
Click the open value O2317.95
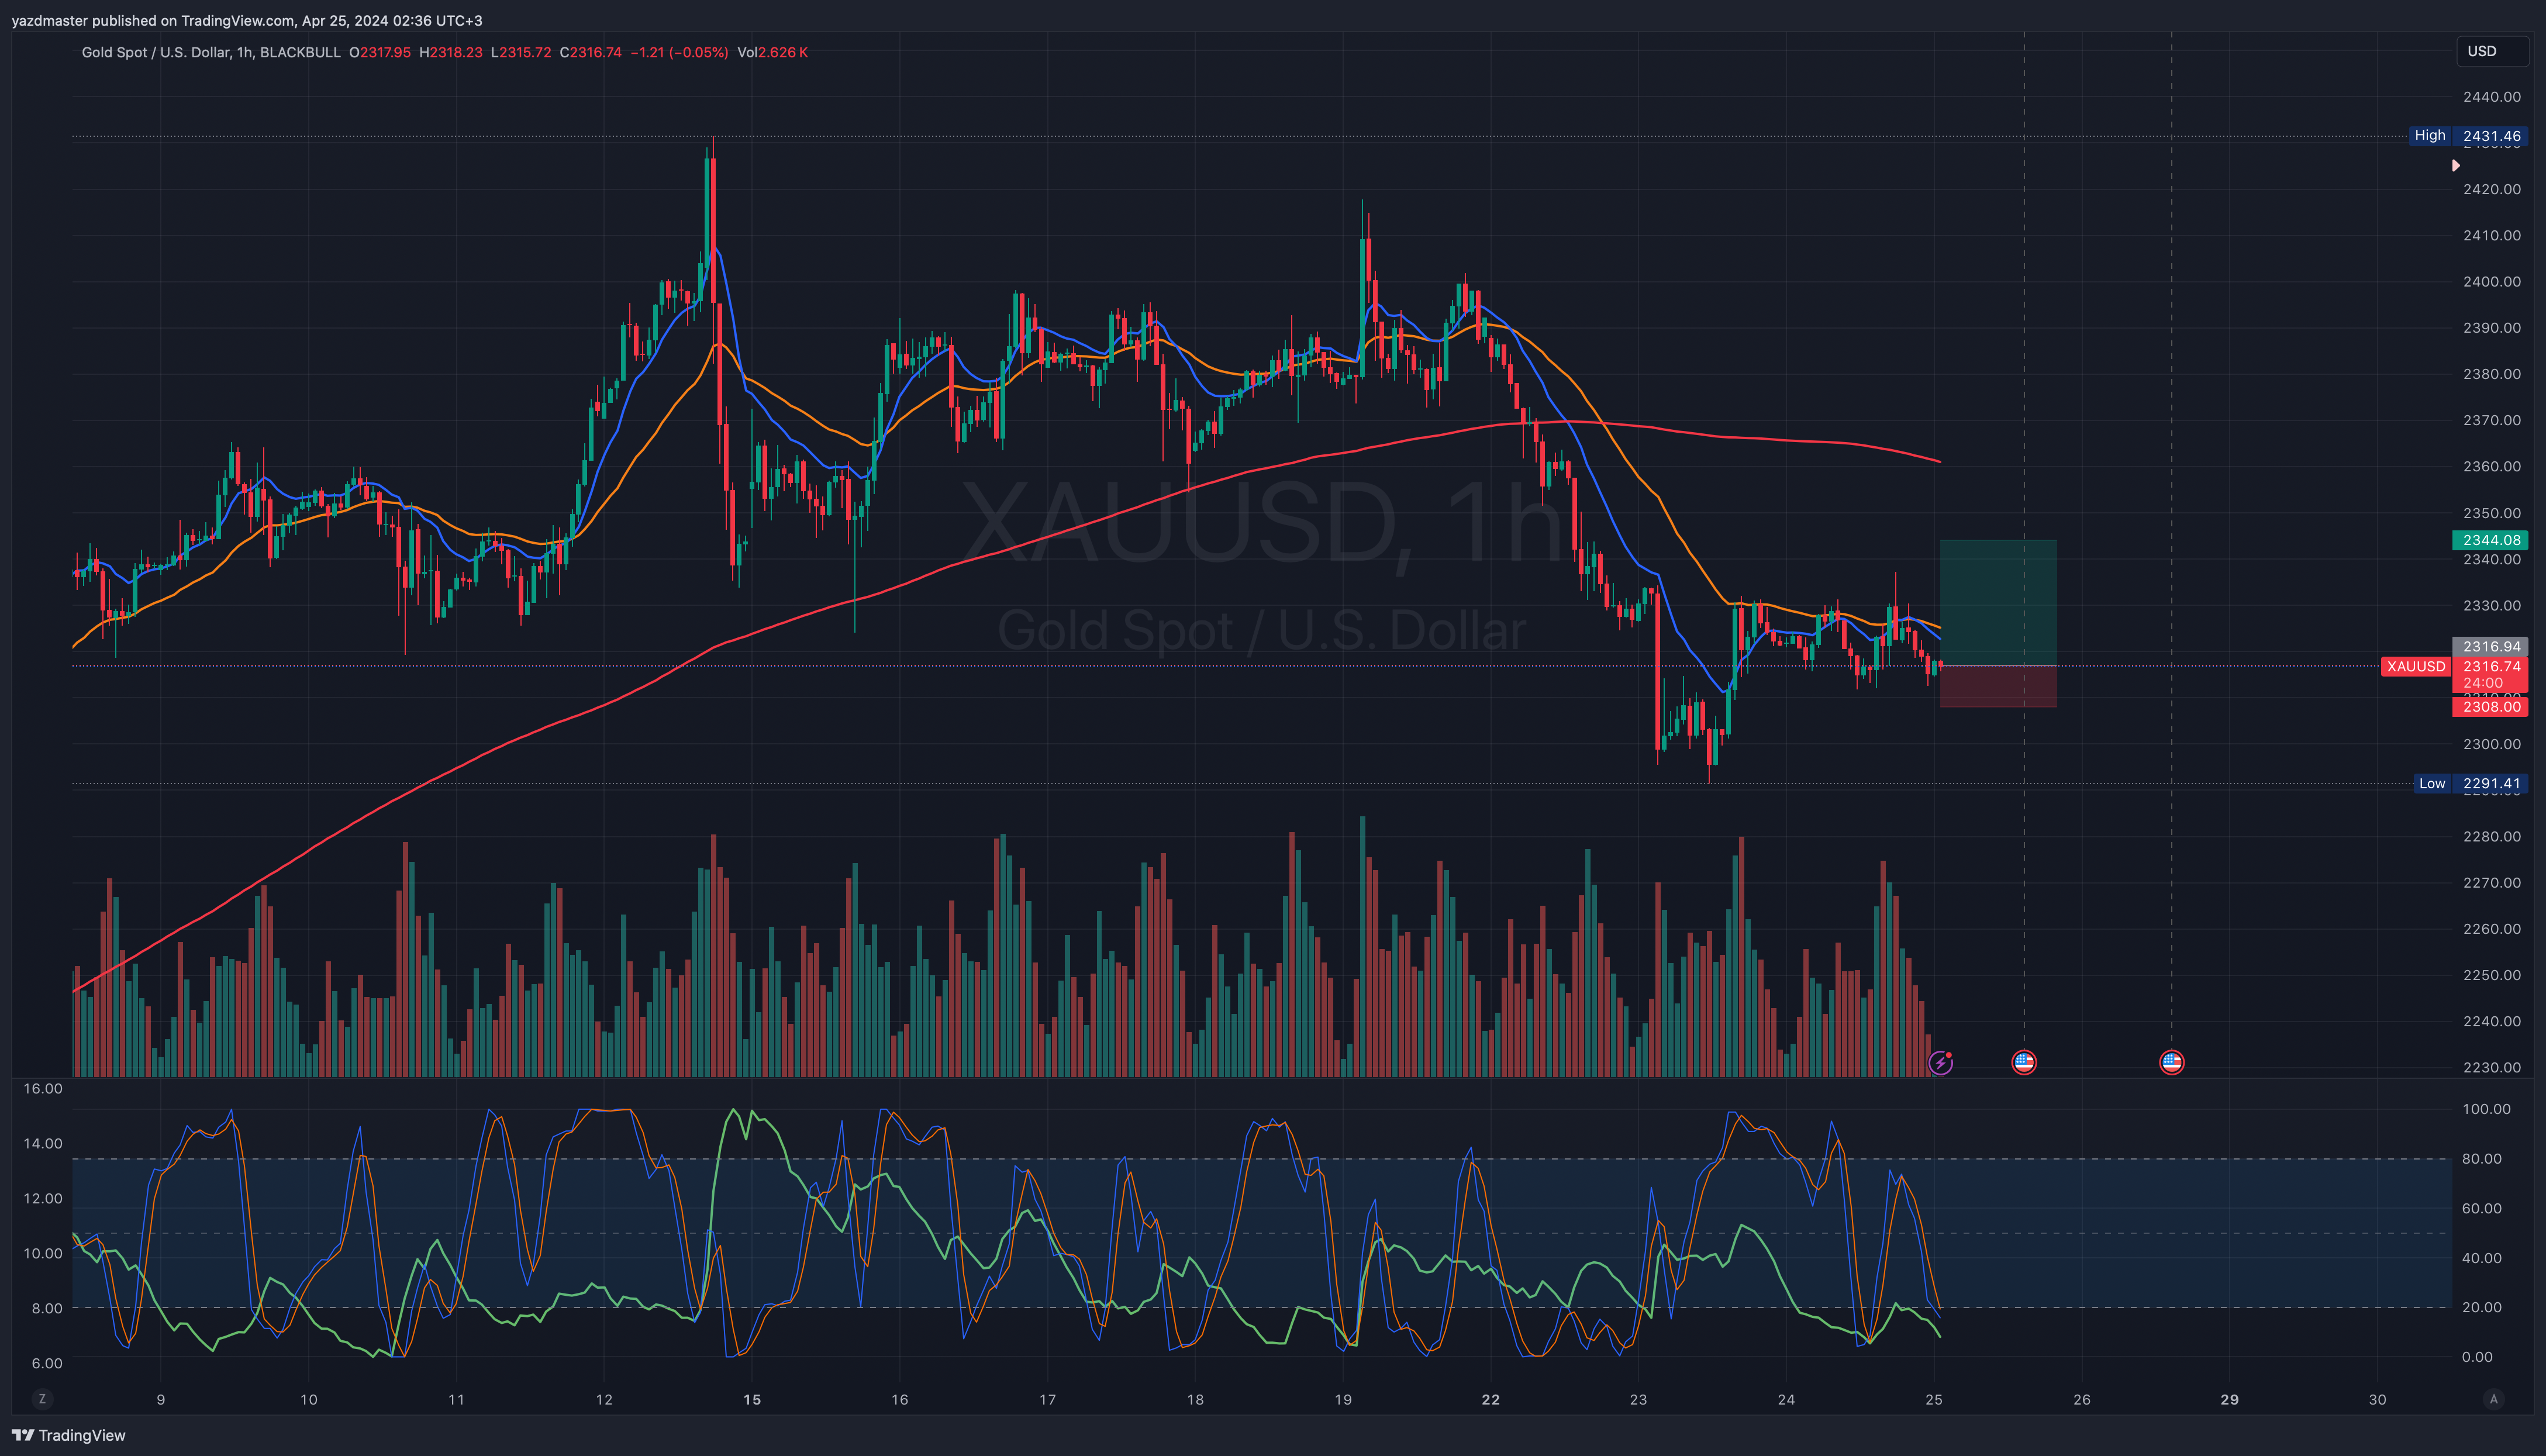point(380,52)
